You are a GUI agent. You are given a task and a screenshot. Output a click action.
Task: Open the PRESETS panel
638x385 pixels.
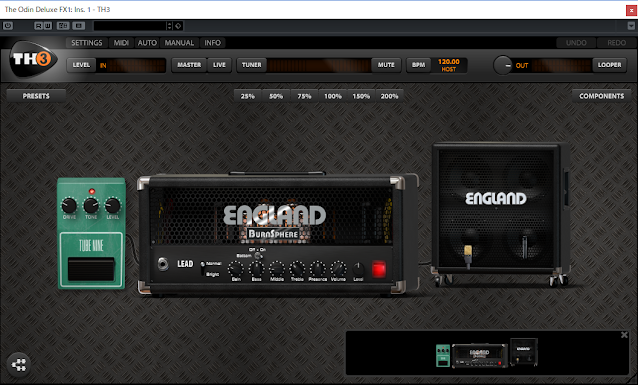[36, 96]
